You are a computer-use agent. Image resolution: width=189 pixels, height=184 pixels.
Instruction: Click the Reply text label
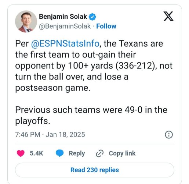pyautogui.click(x=77, y=153)
